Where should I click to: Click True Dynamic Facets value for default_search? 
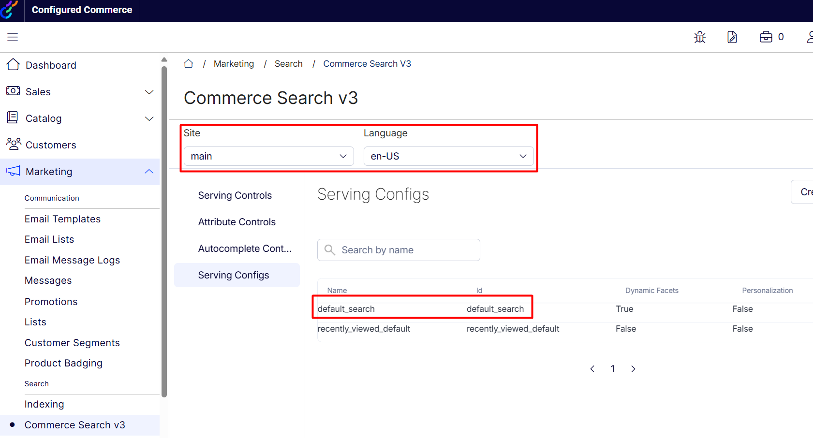(x=624, y=309)
